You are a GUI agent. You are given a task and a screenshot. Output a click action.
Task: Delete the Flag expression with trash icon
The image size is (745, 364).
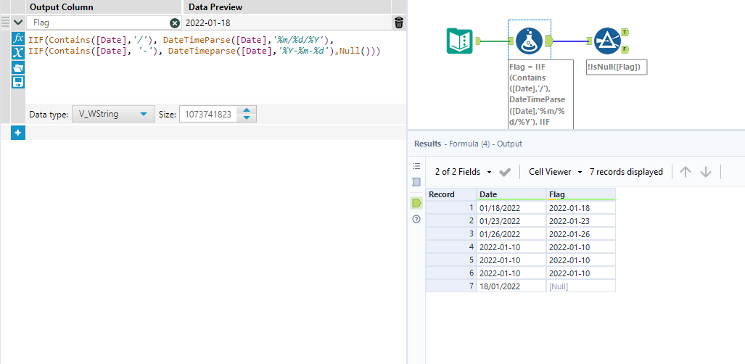(398, 22)
